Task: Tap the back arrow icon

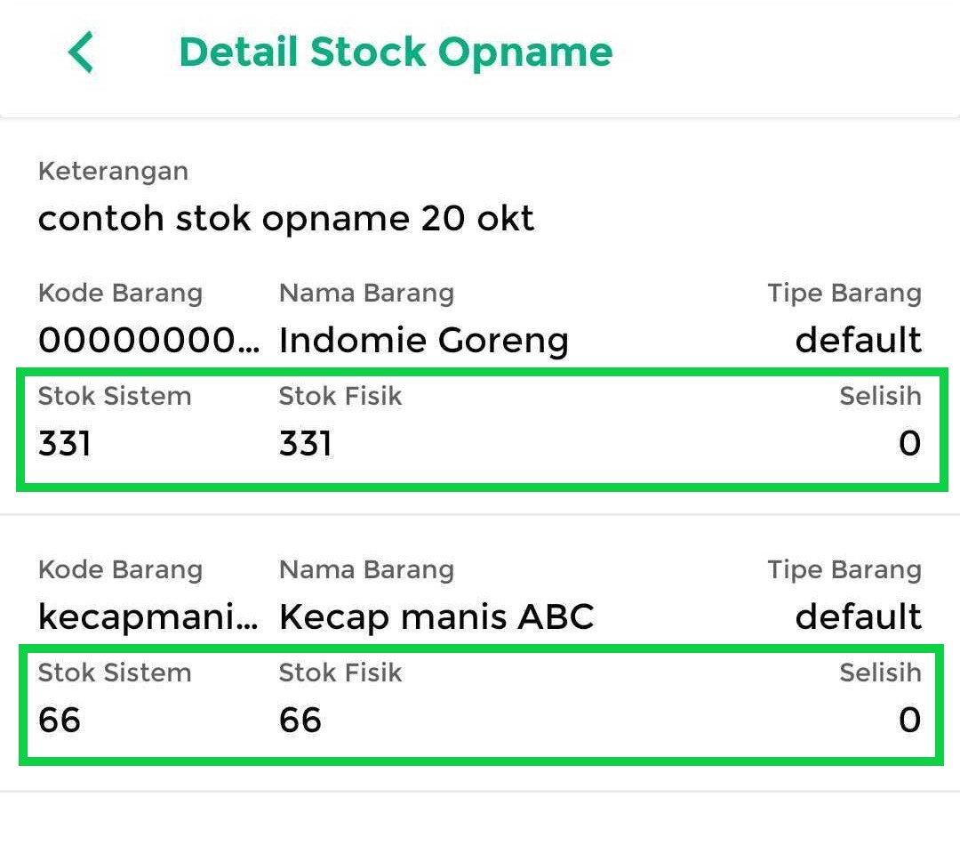Action: tap(81, 52)
